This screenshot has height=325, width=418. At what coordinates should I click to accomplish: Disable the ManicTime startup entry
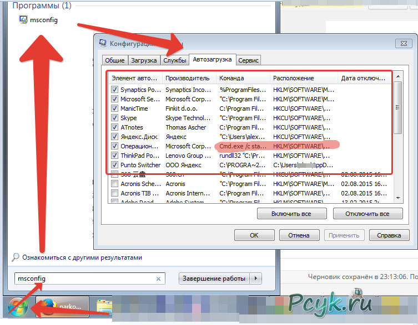tap(114, 109)
